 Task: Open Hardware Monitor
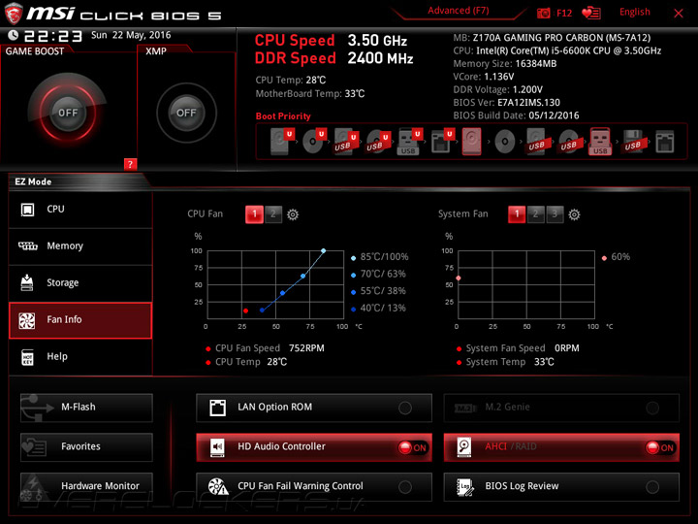(x=86, y=486)
